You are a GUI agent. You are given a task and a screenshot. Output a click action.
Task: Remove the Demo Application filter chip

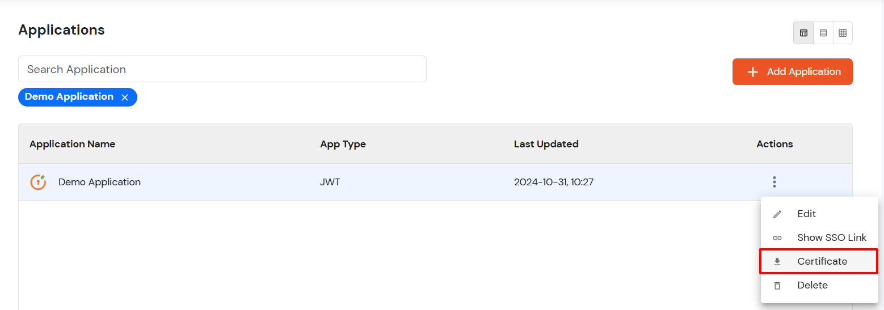(125, 97)
